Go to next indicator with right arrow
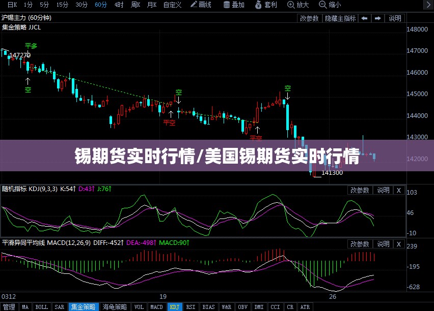 tap(378, 18)
